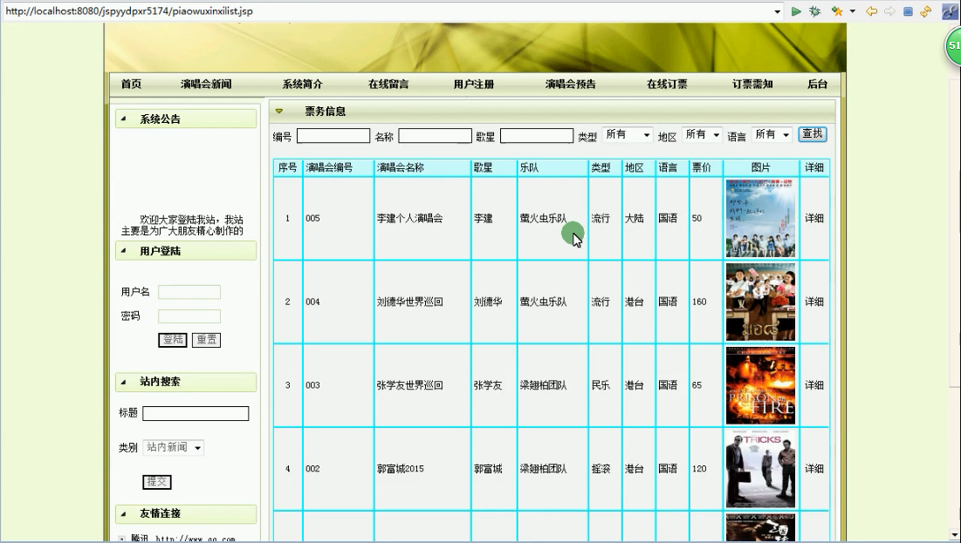Open 详细 link for 李建个人演唱会
The image size is (961, 543).
tap(813, 219)
